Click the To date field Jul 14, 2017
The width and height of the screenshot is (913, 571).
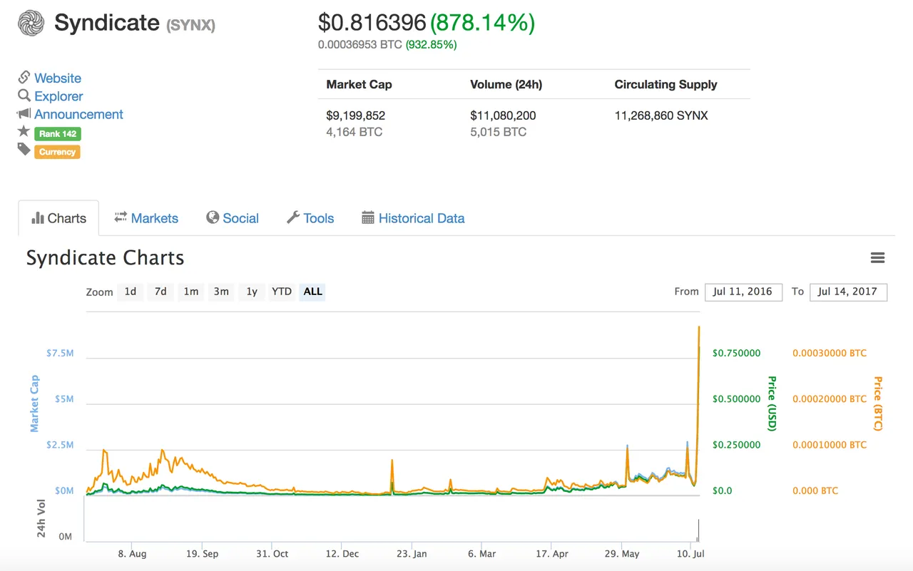[x=848, y=292]
